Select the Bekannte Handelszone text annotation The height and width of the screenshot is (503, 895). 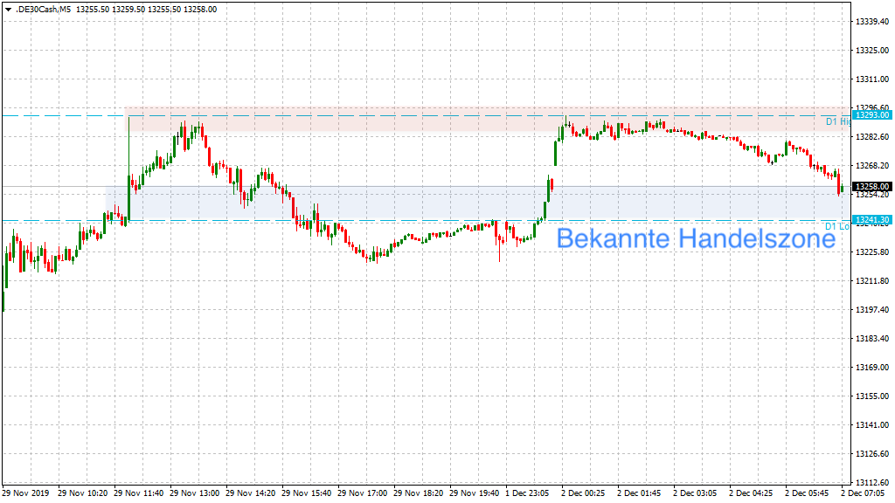[695, 239]
